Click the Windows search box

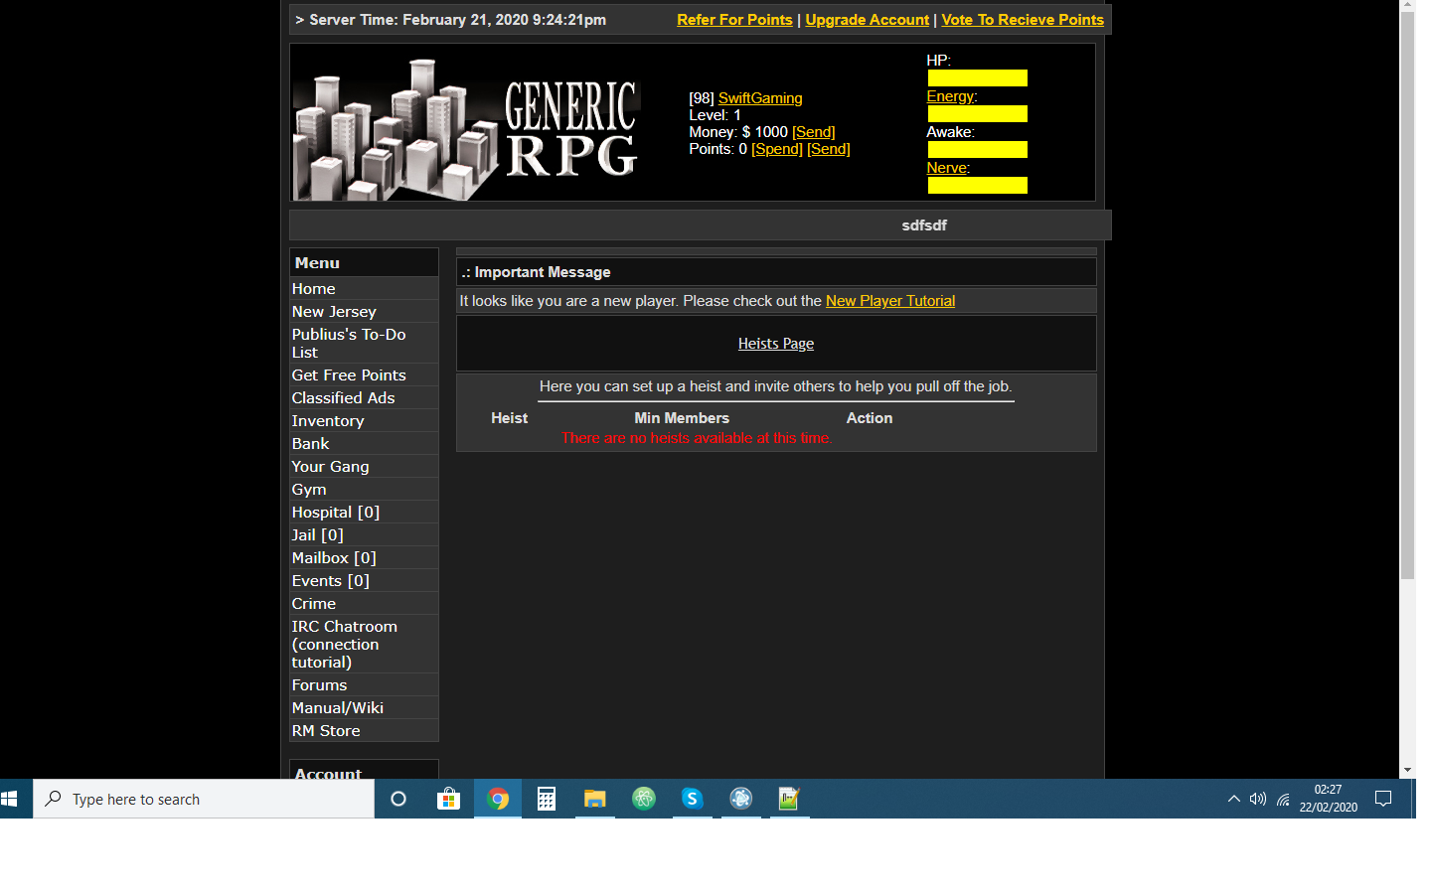[x=204, y=799]
